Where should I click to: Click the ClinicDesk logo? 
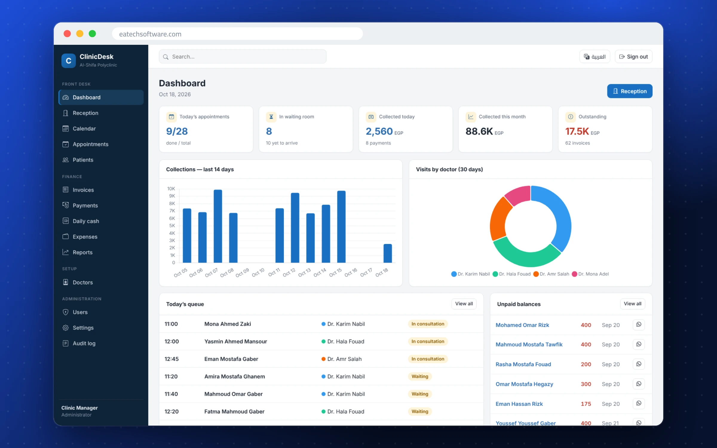pyautogui.click(x=68, y=61)
